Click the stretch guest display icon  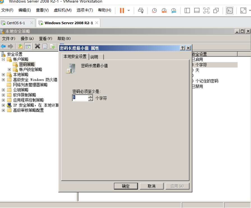[243, 11]
